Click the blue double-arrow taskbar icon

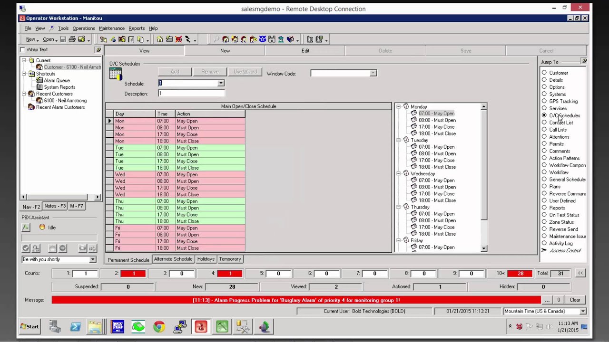tap(75, 327)
